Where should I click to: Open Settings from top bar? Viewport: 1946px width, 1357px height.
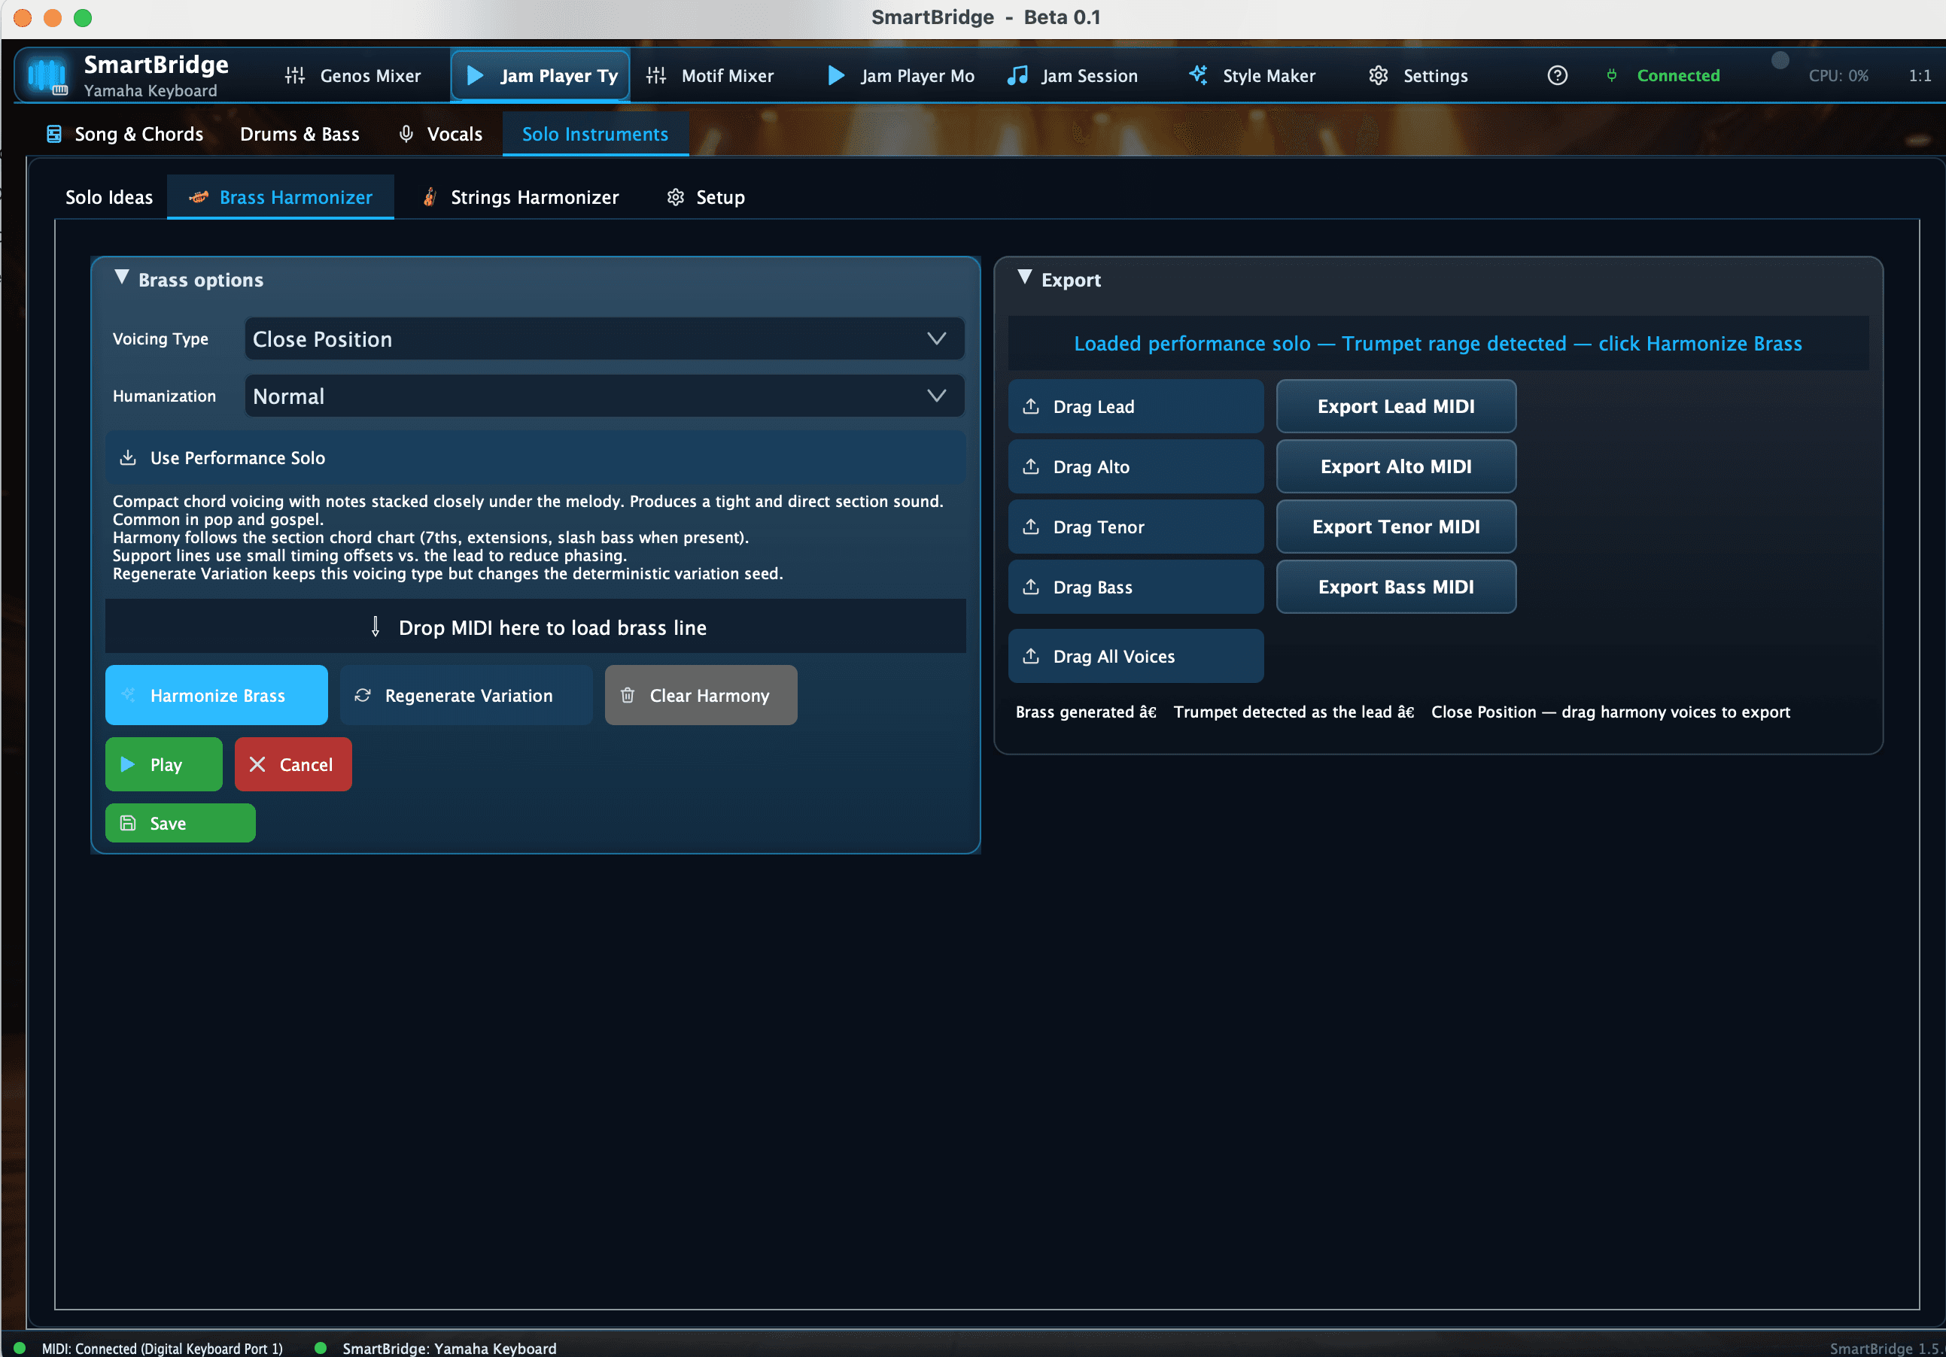(x=1418, y=75)
